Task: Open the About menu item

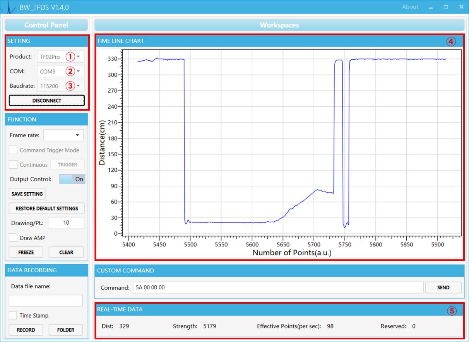Action: coord(410,7)
